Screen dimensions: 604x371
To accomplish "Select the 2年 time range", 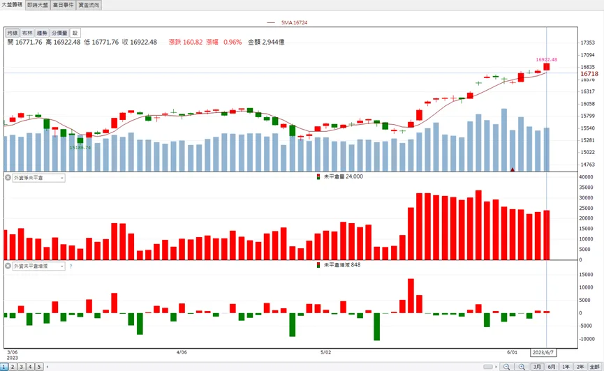I will coord(580,367).
